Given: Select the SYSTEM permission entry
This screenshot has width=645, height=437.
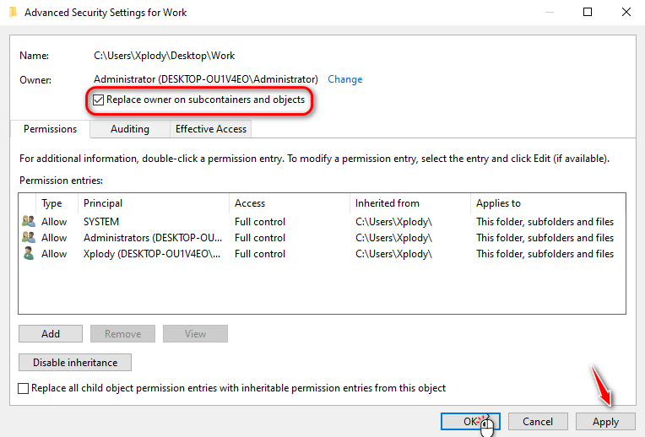Looking at the screenshot, I should [101, 222].
